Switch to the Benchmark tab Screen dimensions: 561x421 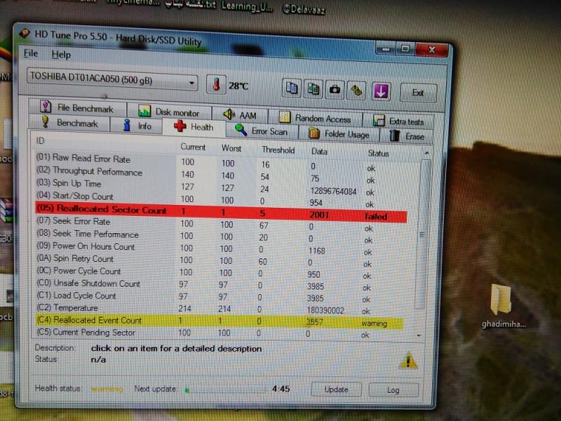coord(69,122)
